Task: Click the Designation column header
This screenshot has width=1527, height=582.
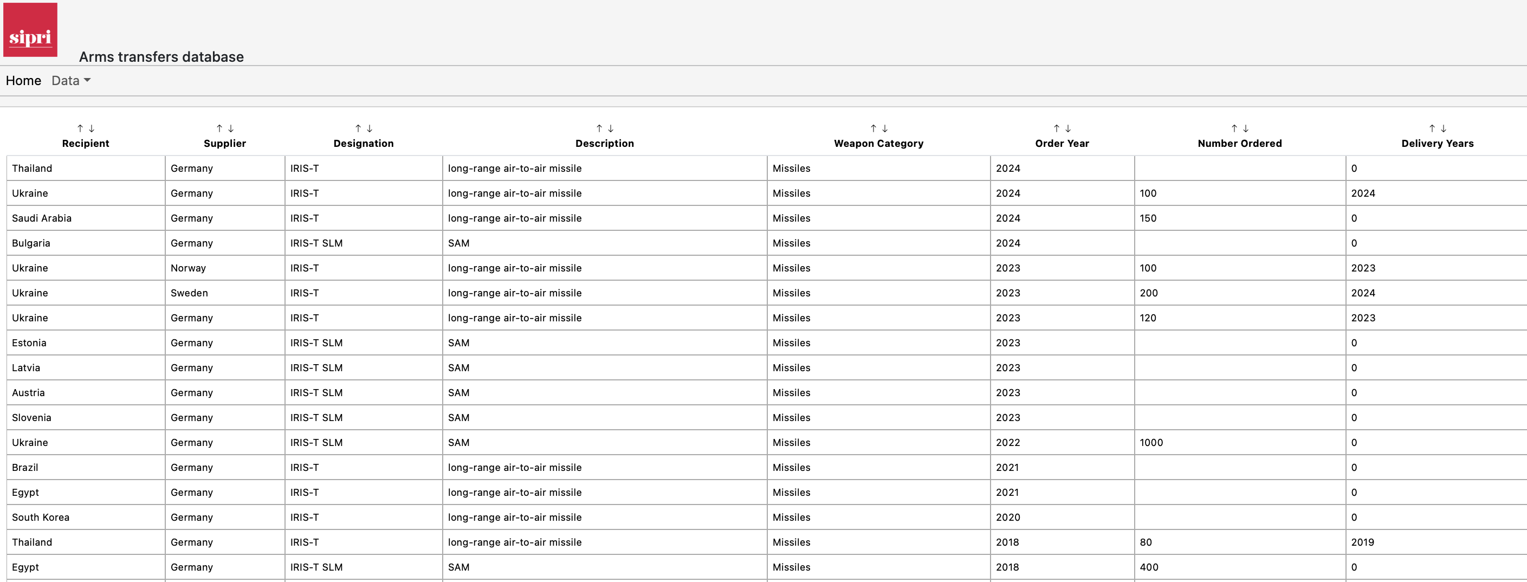Action: pyautogui.click(x=364, y=144)
